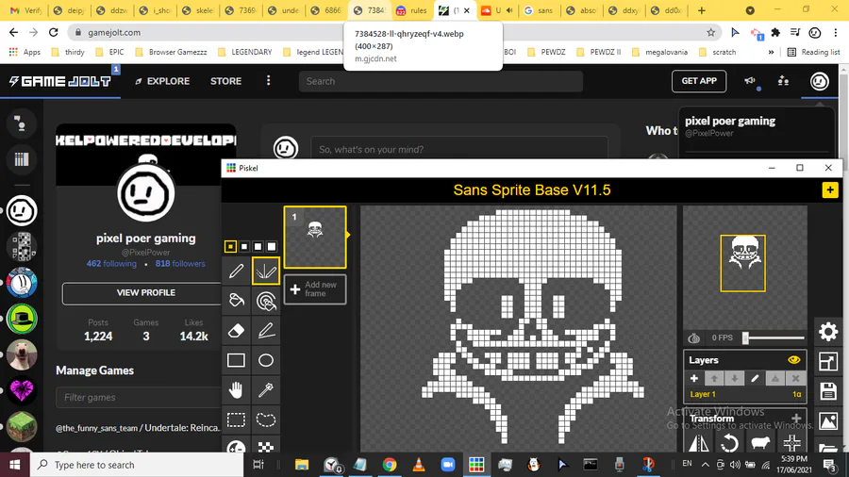Move layer up arrow button
Viewport: 849px width, 477px height.
coord(714,379)
